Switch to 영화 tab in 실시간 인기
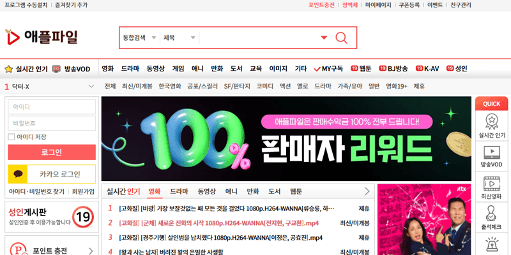This screenshot has height=255, width=511. click(x=155, y=192)
